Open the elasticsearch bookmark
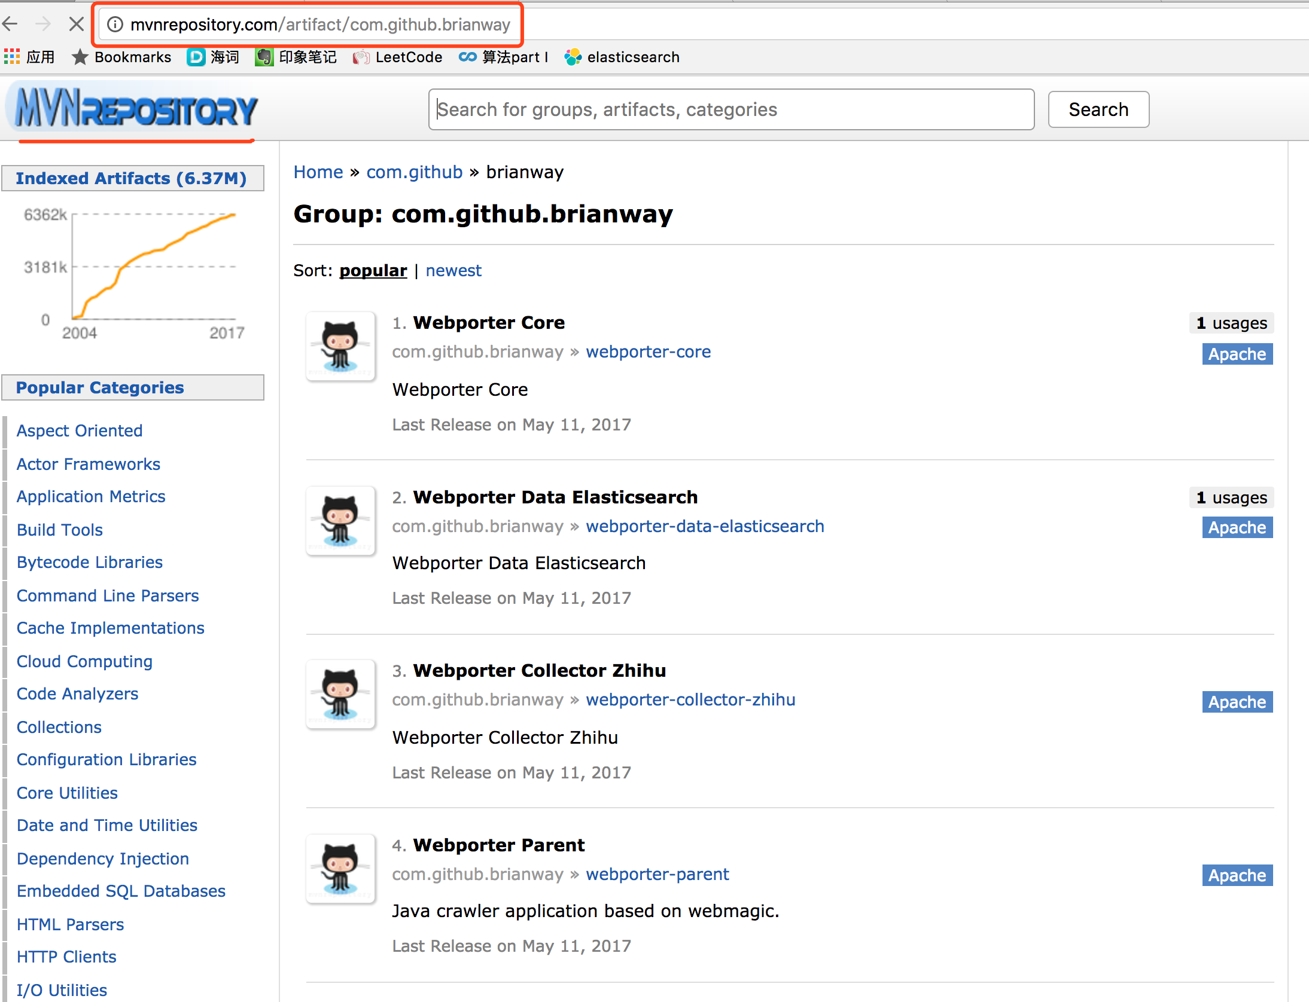Viewport: 1309px width, 1002px height. click(x=622, y=57)
